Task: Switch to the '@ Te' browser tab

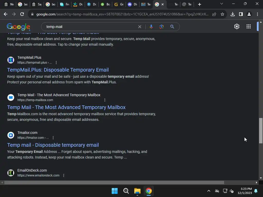Action: pyautogui.click(x=187, y=4)
